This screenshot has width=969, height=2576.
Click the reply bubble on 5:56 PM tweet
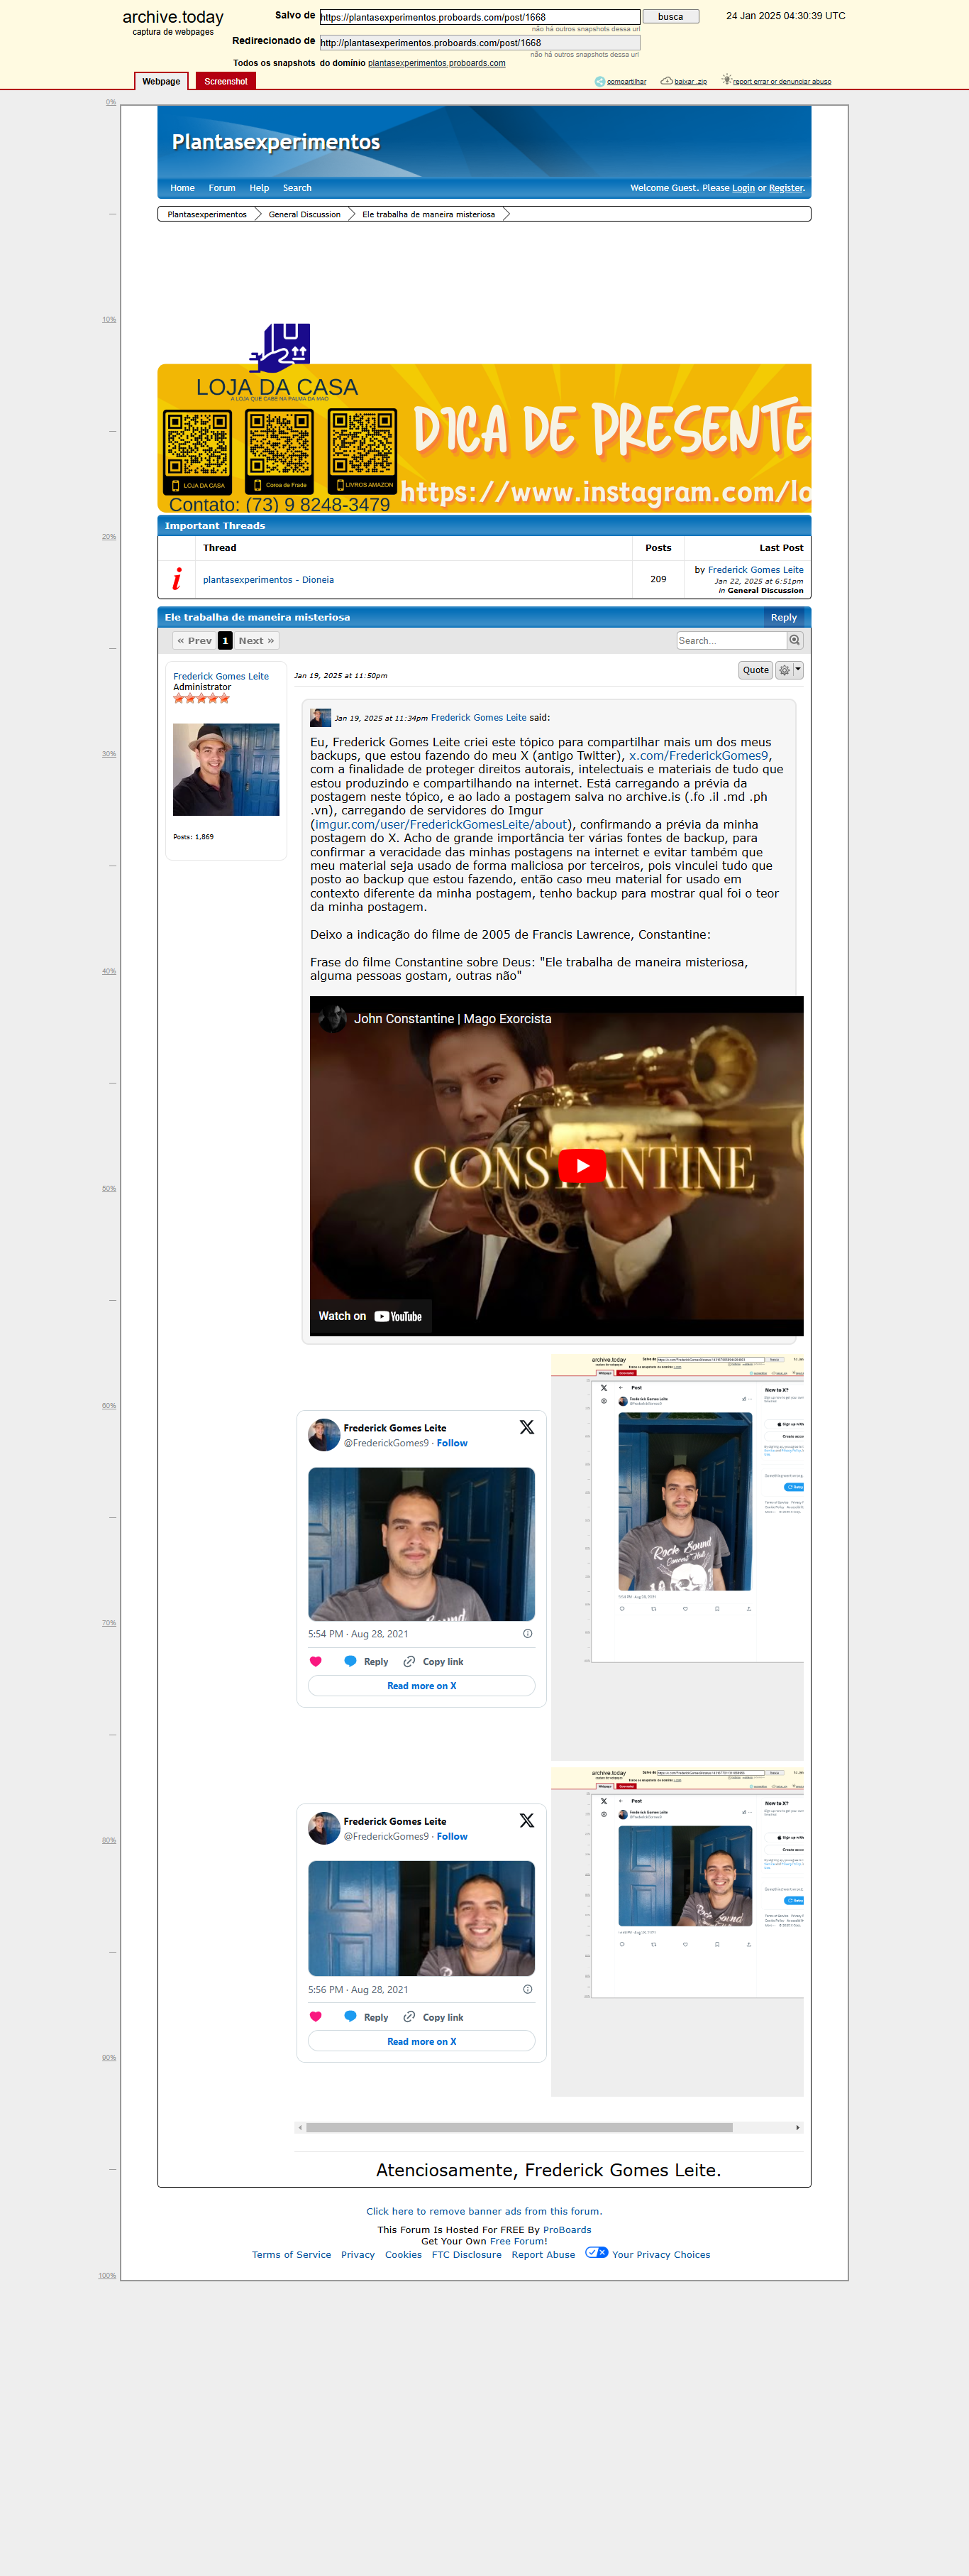pos(350,2016)
